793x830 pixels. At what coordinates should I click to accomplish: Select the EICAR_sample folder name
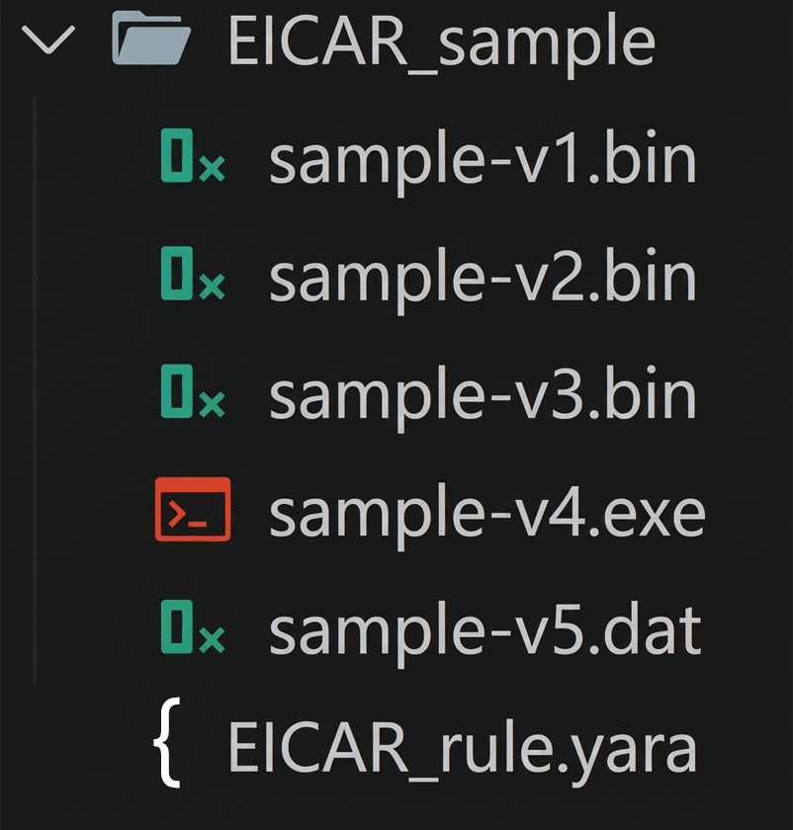point(441,41)
